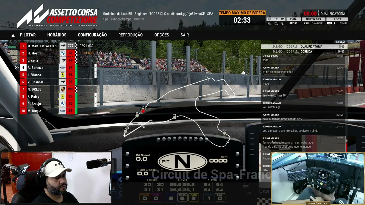Click the pit N gear indicator on the dash

[x=182, y=161]
